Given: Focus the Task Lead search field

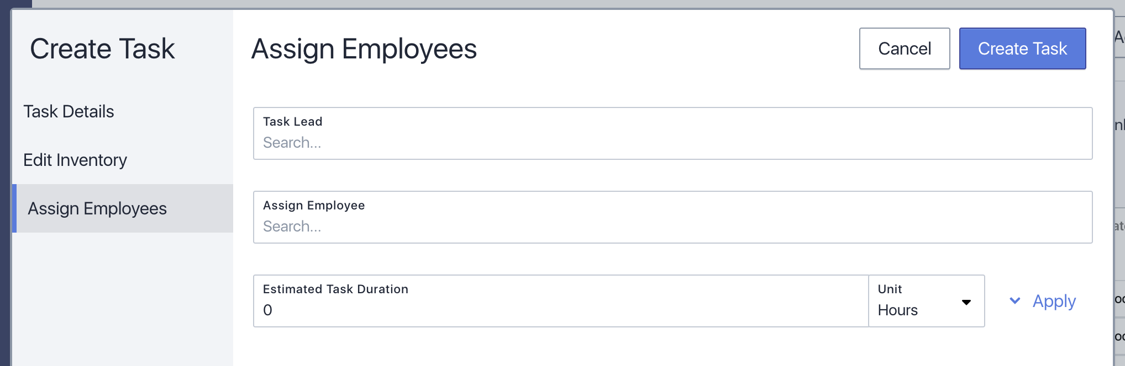Looking at the screenshot, I should tap(672, 143).
